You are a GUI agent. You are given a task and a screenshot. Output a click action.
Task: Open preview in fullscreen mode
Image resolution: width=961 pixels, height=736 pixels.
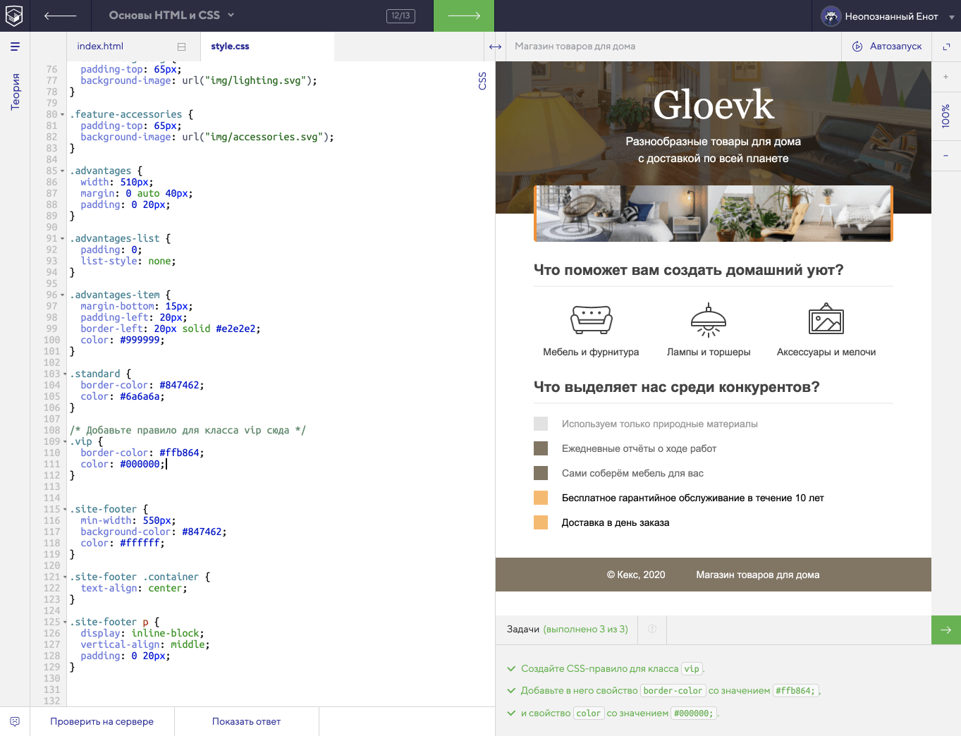pyautogui.click(x=946, y=47)
